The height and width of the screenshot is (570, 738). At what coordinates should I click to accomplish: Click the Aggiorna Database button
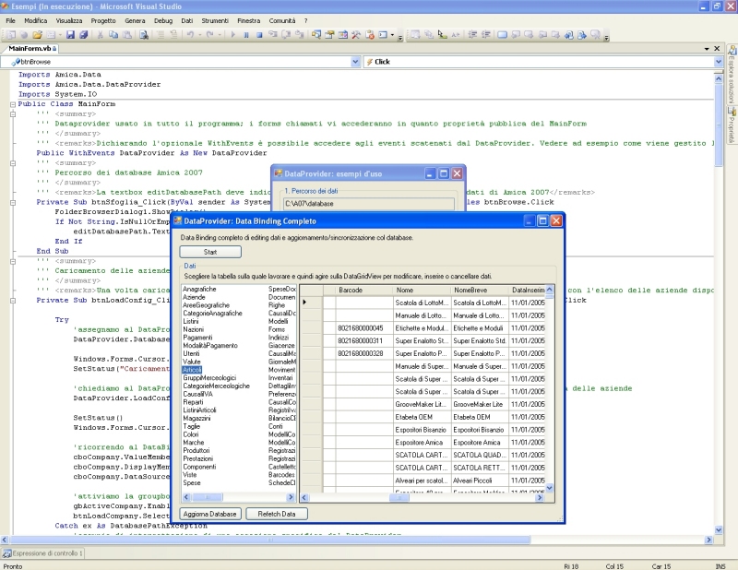(x=210, y=514)
